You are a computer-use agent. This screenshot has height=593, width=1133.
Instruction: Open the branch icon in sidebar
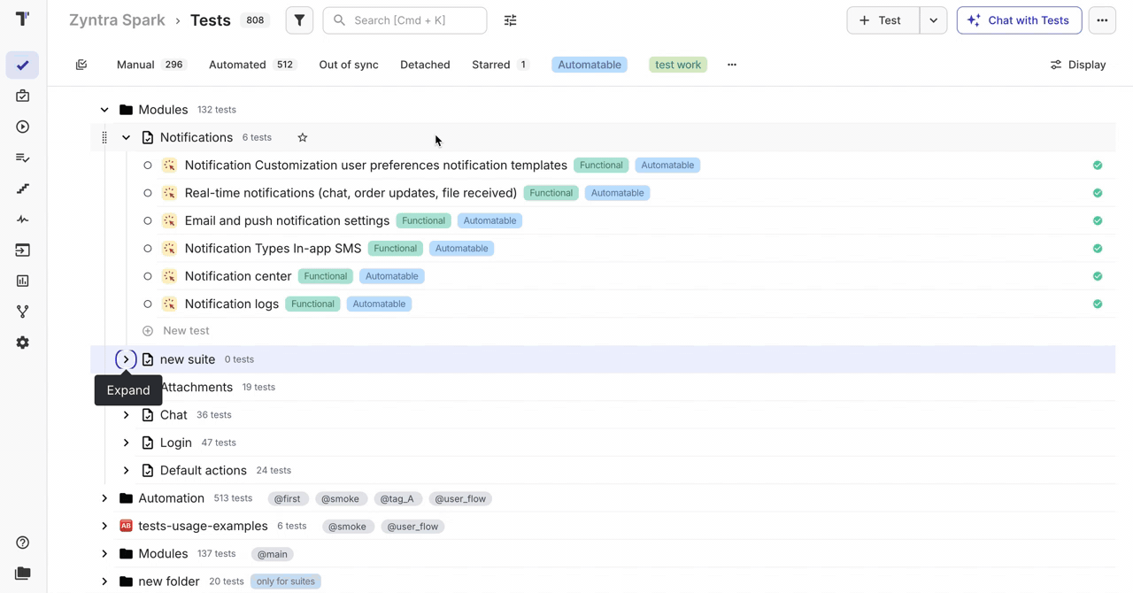tap(23, 312)
